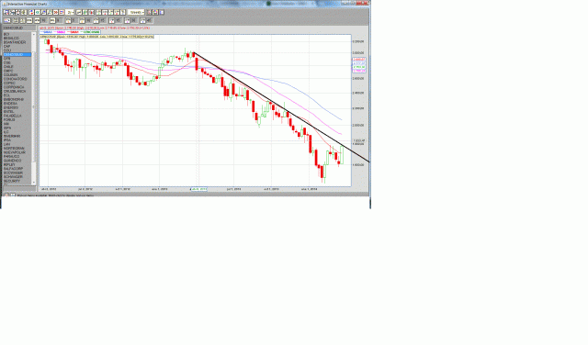Open the time range dropdown in top toolbar
The image size is (588, 345).
pos(70,12)
